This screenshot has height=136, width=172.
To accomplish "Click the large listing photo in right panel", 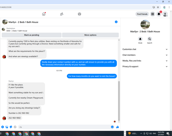I will (145, 25).
